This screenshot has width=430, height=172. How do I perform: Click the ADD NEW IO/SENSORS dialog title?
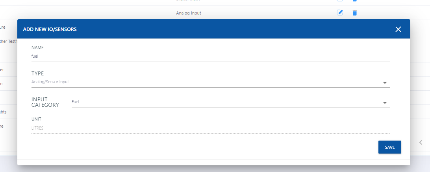50,29
